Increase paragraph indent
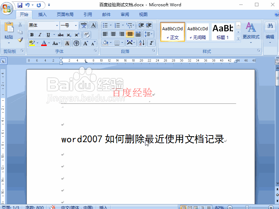Viewport: 279px width, 209px height. pyautogui.click(x=149, y=25)
